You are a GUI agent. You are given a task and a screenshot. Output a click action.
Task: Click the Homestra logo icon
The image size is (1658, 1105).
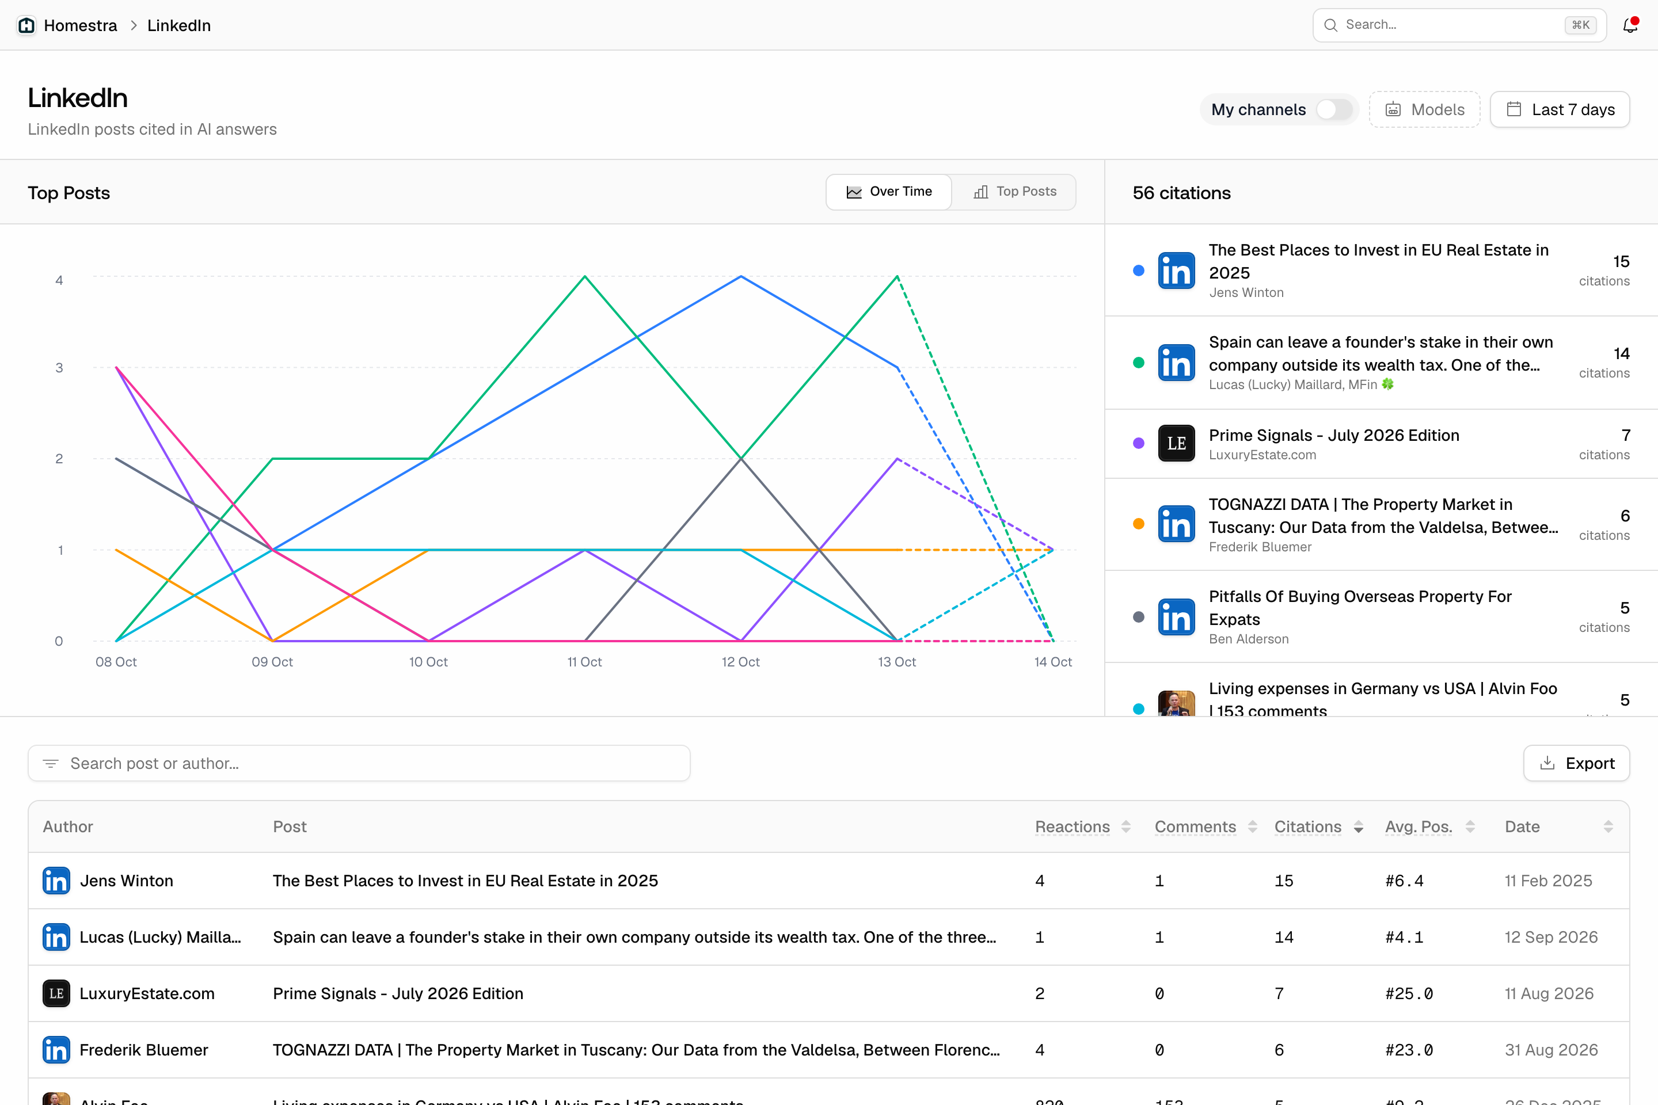click(27, 25)
